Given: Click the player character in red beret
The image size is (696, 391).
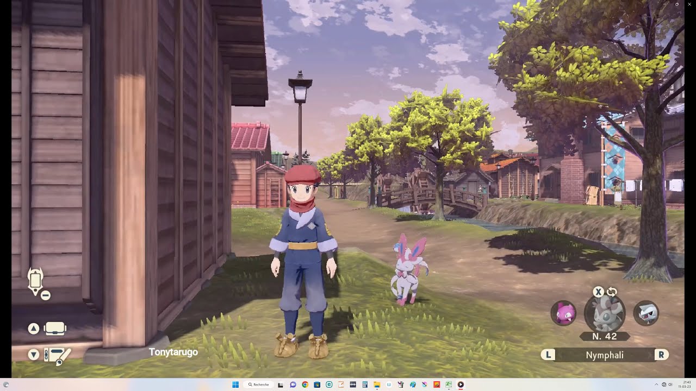Looking at the screenshot, I should pyautogui.click(x=302, y=262).
